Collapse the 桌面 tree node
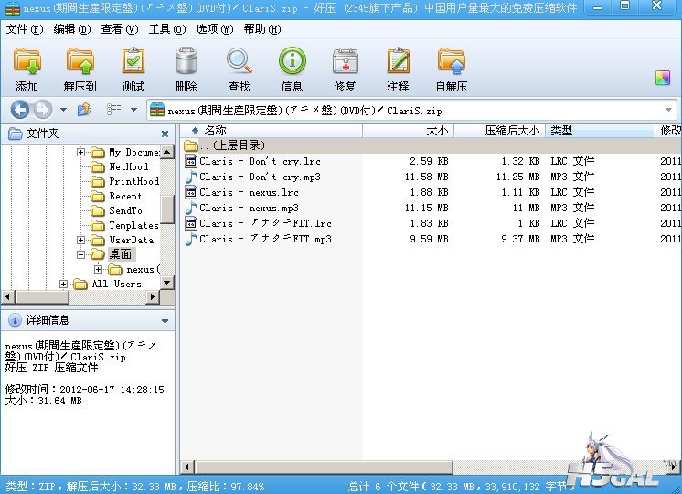 tap(80, 254)
